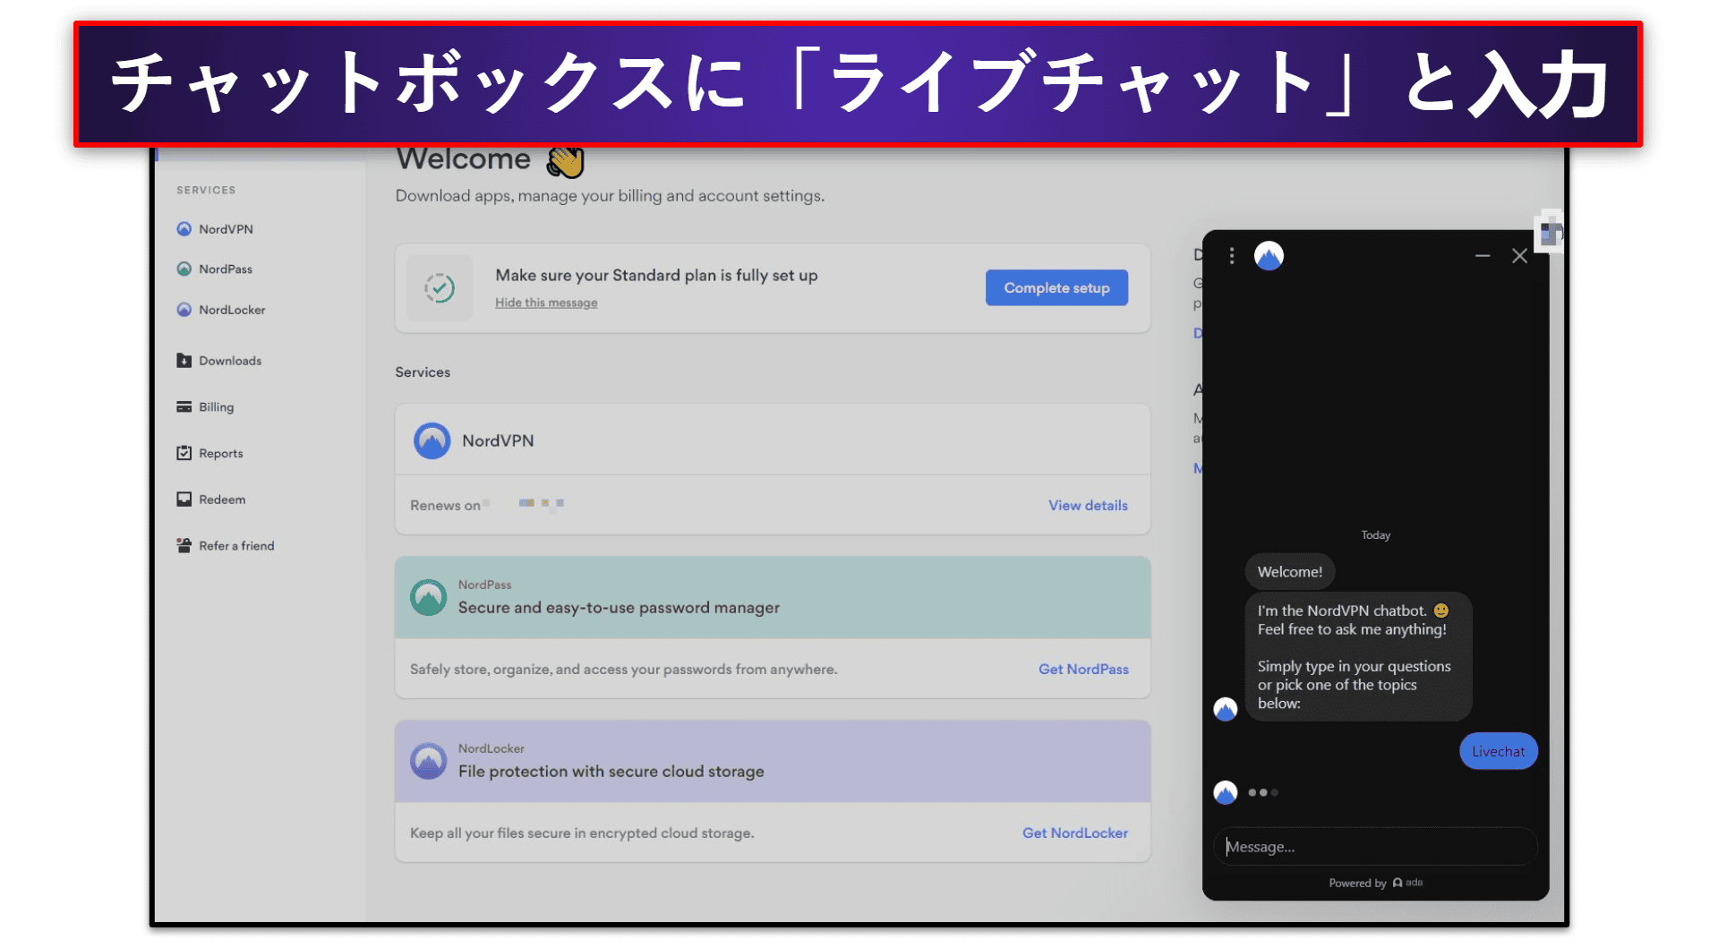Click the NordVPN logo in services card
The image size is (1718, 948).
coord(432,440)
